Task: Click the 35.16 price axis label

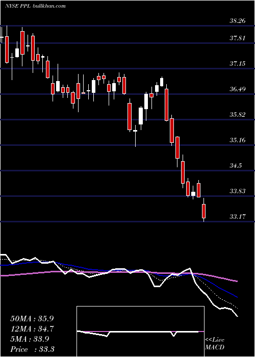Action: tap(238, 140)
